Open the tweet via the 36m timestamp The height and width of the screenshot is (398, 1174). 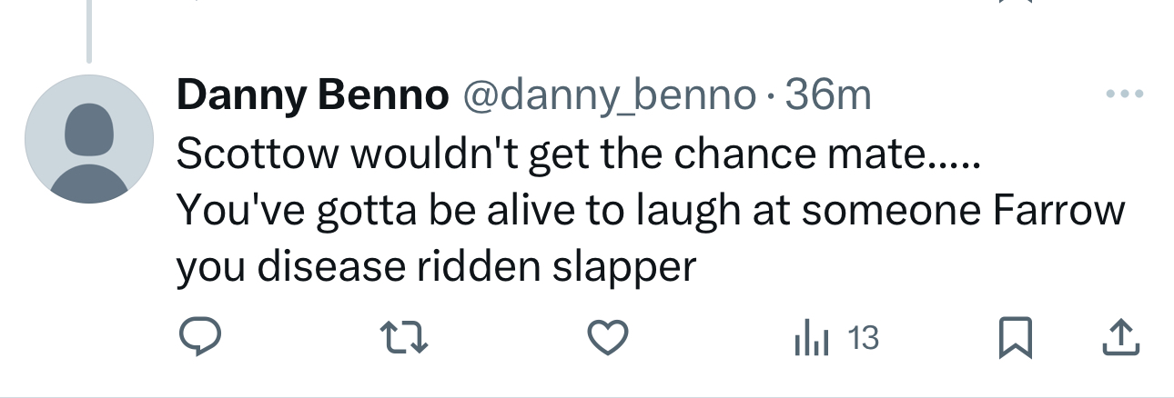coord(828,95)
